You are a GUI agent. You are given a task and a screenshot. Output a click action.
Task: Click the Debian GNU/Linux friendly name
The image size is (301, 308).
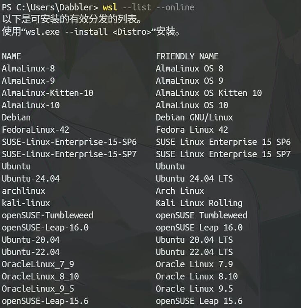tap(194, 117)
